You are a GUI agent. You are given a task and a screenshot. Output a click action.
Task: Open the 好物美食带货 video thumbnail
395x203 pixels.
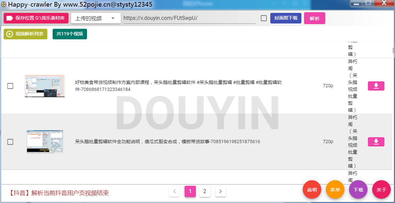tap(45, 86)
